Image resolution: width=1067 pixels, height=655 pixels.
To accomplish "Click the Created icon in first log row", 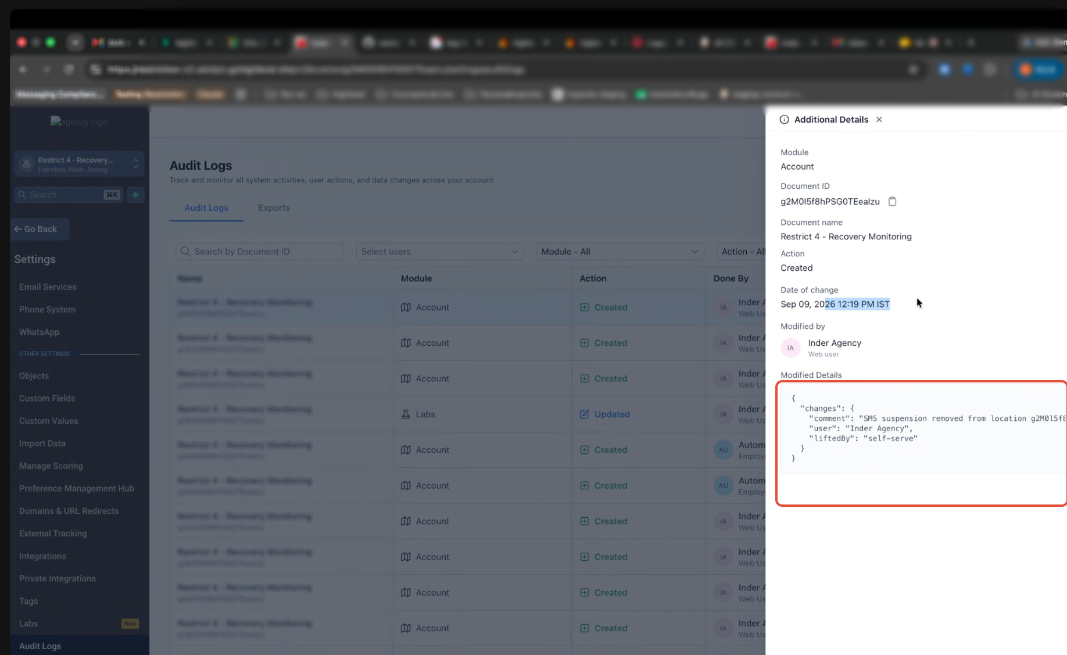I will 584,307.
